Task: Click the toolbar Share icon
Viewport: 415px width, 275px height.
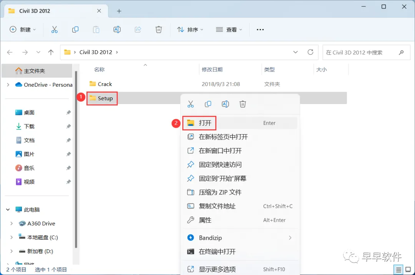Action: (138, 30)
